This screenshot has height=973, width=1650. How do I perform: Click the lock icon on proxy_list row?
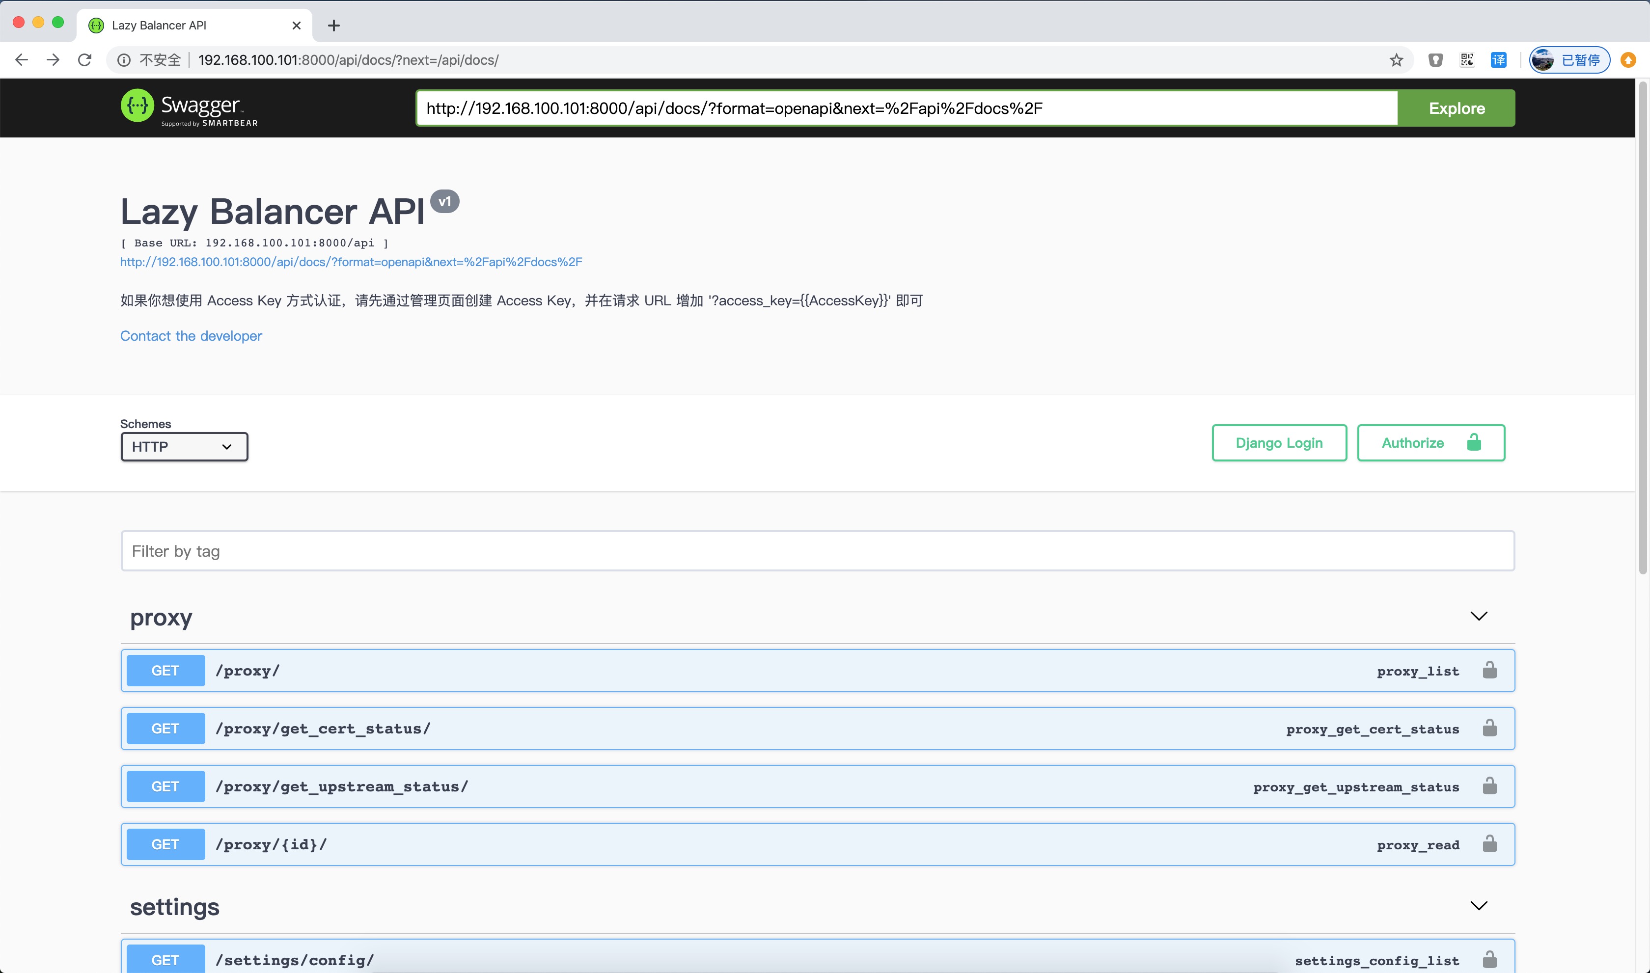click(1489, 670)
